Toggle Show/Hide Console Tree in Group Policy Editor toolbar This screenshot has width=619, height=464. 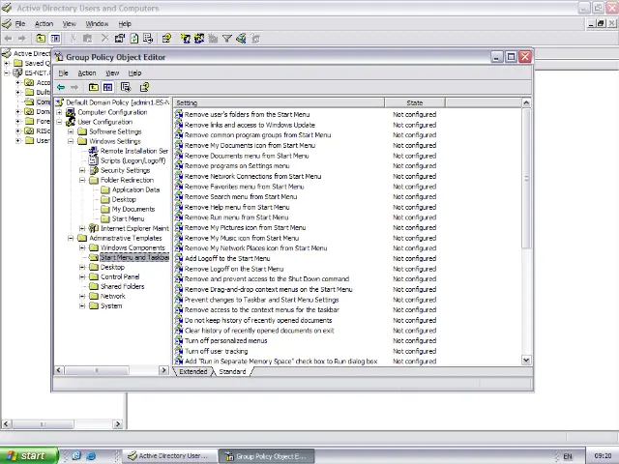[107, 87]
